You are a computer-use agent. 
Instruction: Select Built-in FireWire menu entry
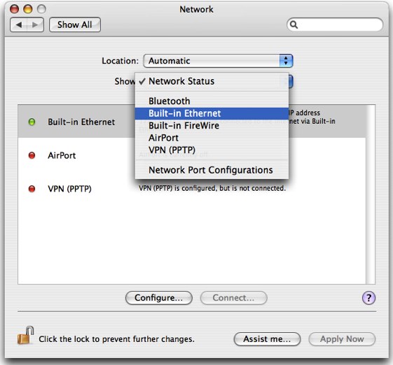tap(212, 126)
